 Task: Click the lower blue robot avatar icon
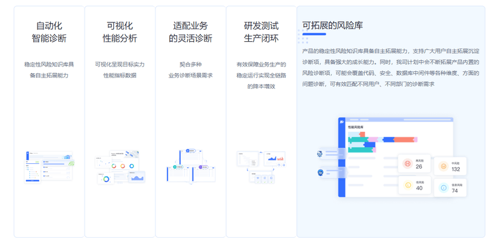(319, 173)
